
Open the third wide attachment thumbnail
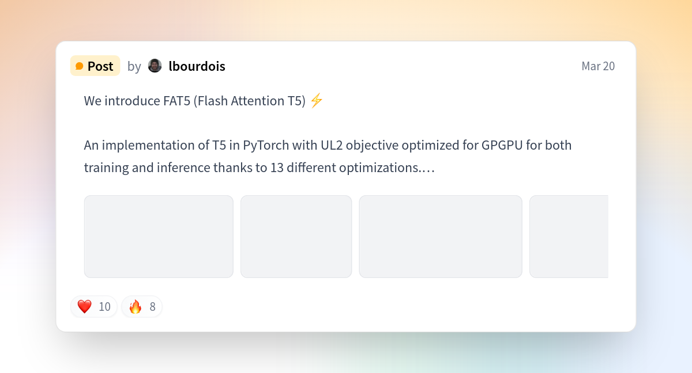[441, 237]
